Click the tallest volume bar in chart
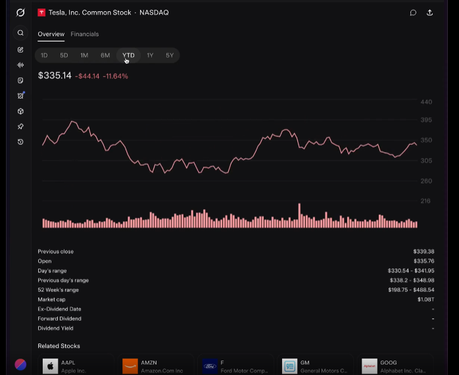Image resolution: width=459 pixels, height=375 pixels. [x=299, y=215]
